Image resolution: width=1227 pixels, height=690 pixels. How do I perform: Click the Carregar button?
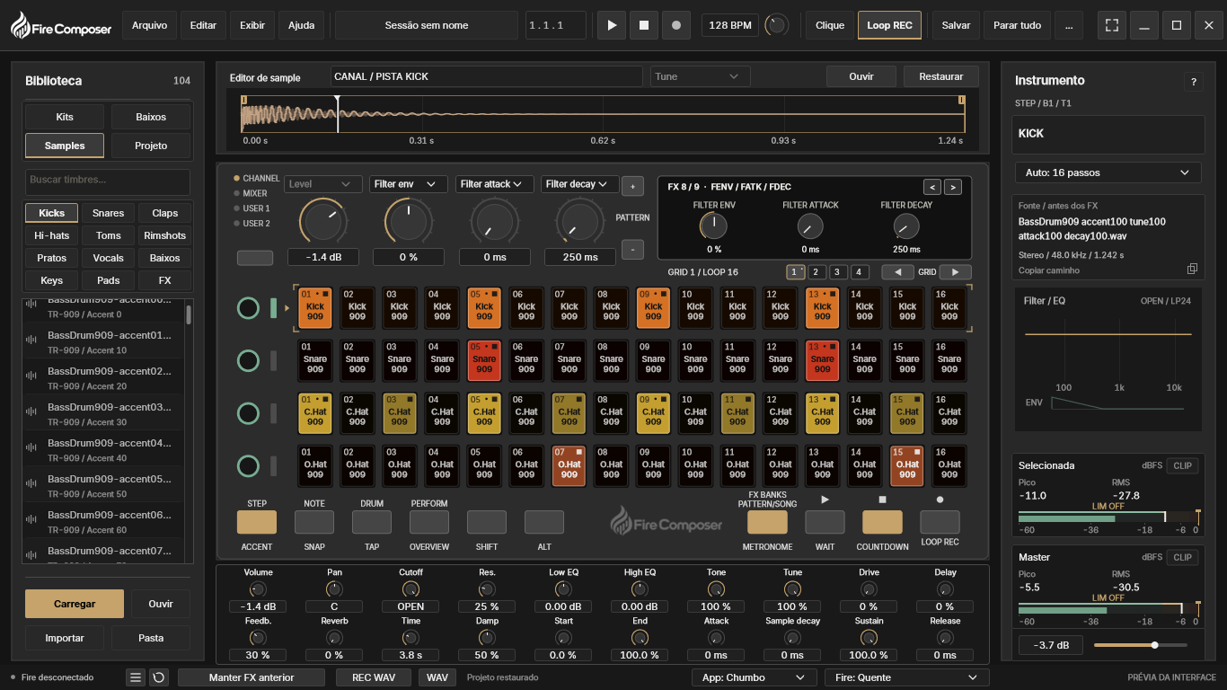click(x=75, y=604)
